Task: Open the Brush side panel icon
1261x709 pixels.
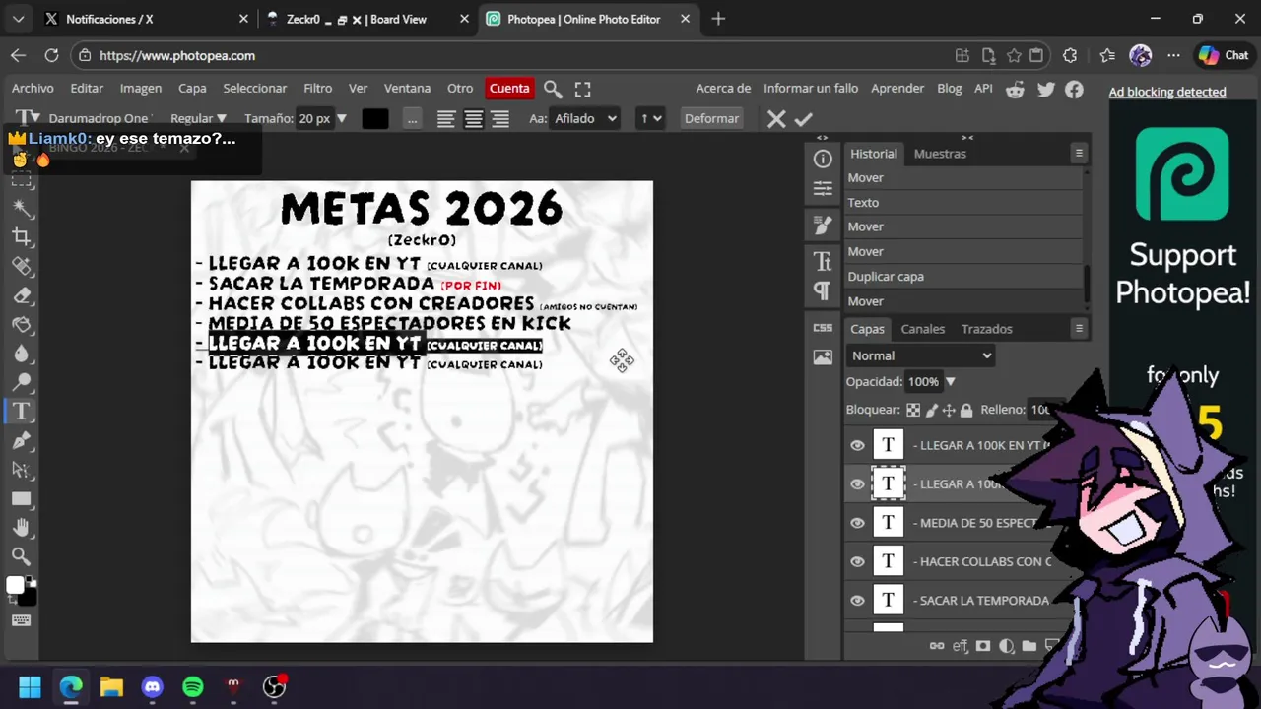Action: [823, 226]
